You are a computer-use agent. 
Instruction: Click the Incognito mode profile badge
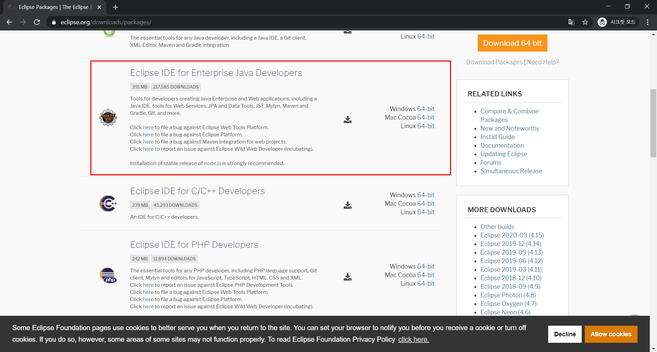click(618, 22)
